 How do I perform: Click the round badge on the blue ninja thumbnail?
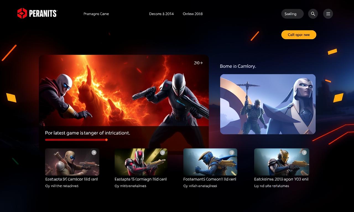[x=232, y=152]
